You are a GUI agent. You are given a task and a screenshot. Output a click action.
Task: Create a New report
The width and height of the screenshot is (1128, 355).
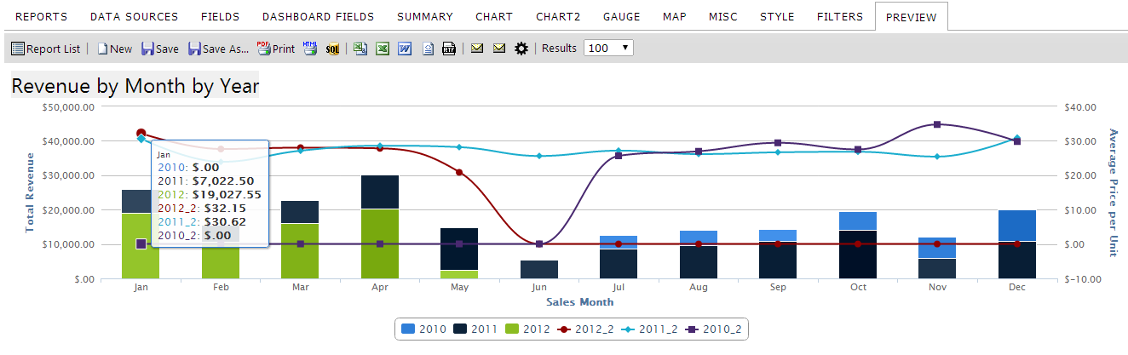click(114, 49)
